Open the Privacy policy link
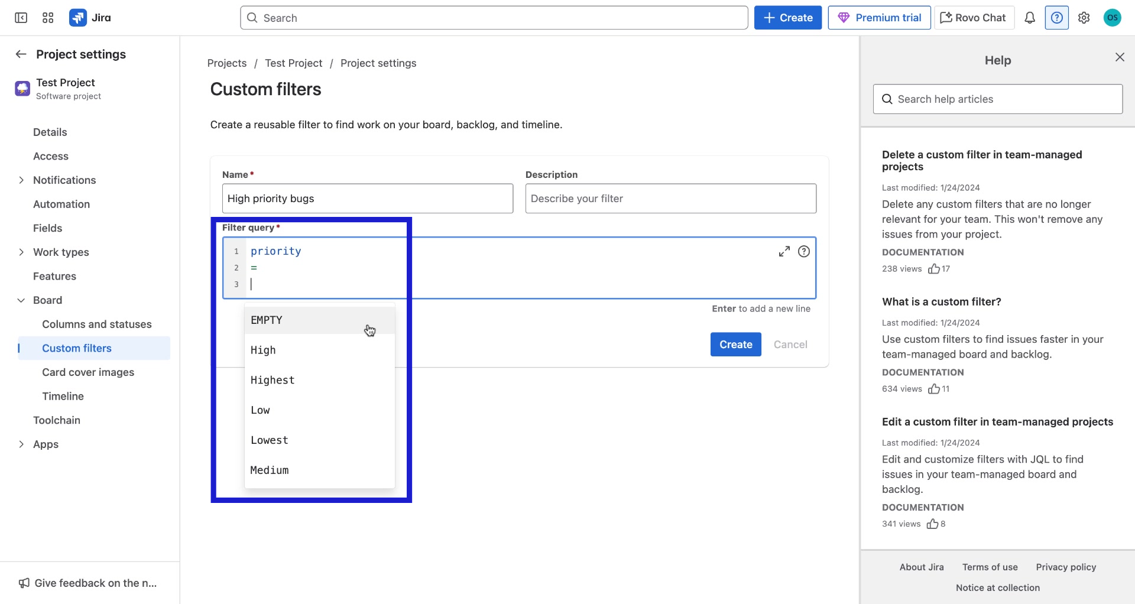Viewport: 1135px width, 604px height. point(1066,567)
